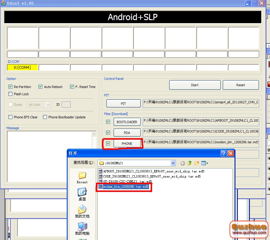The image size is (270, 240).
Task: Click the PHONE file button
Action: click(x=127, y=144)
